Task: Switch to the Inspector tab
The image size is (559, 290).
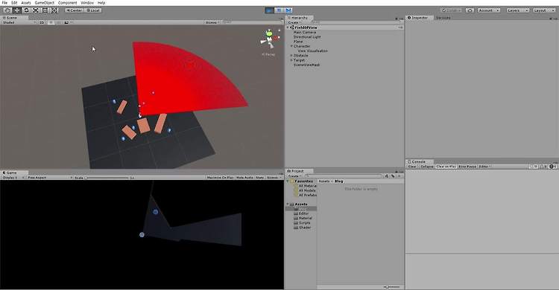Action: [x=419, y=17]
